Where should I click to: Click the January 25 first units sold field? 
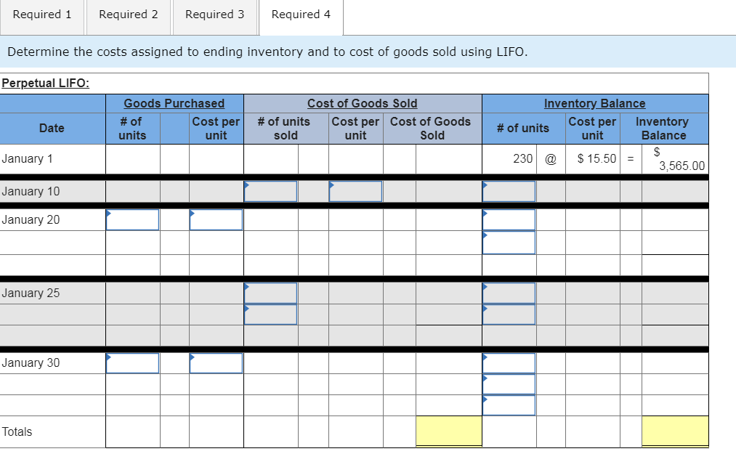pos(270,293)
